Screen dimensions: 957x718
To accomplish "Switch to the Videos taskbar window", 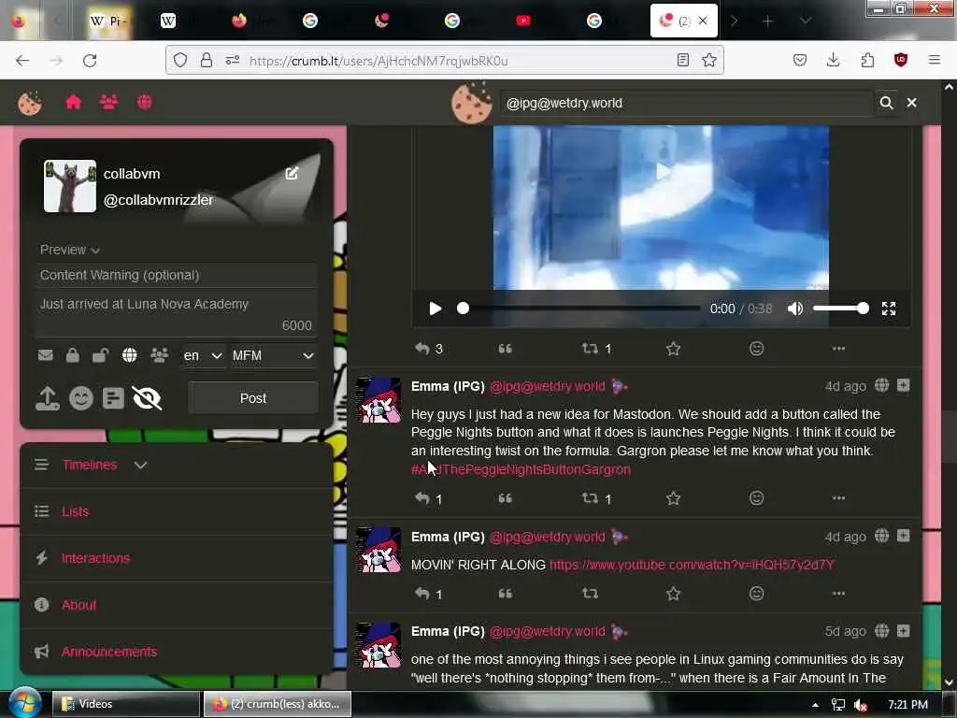I will (x=126, y=704).
